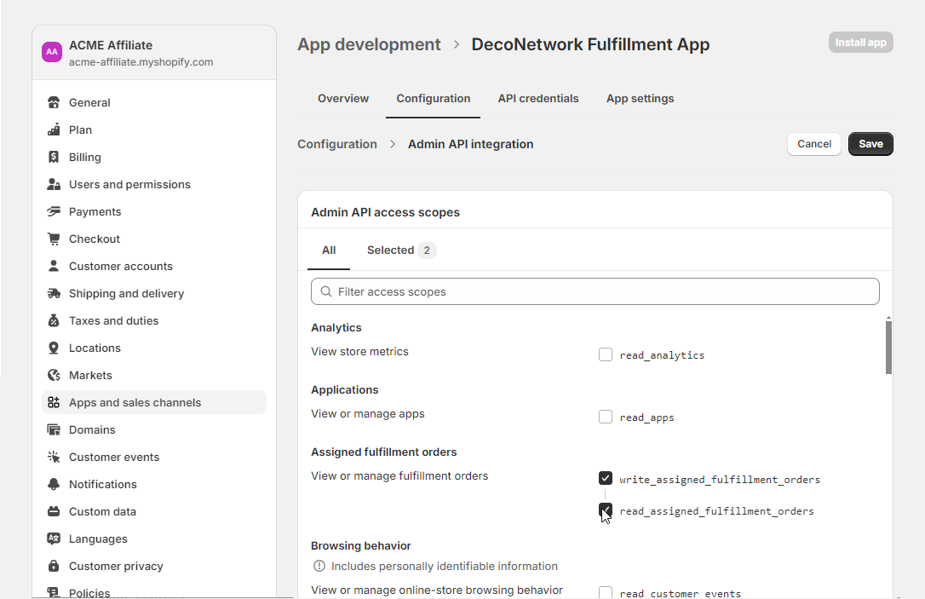Check the read_apps access scope
Image resolution: width=925 pixels, height=599 pixels.
click(606, 417)
